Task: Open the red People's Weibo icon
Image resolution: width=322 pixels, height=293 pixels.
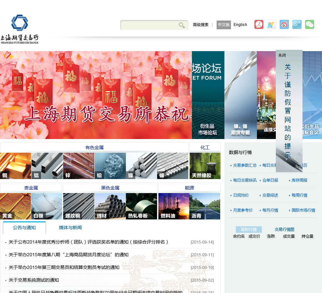Action: click(259, 24)
